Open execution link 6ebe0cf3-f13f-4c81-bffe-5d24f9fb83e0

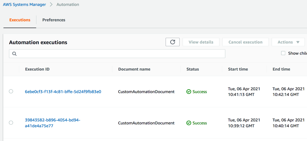63,92
